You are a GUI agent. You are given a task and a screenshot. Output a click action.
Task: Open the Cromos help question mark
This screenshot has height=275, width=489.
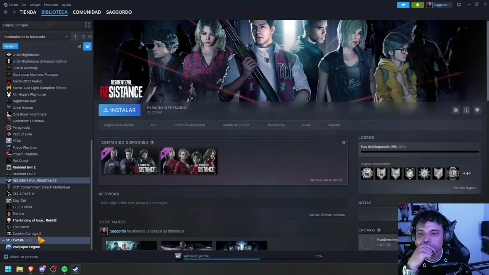[x=379, y=230]
